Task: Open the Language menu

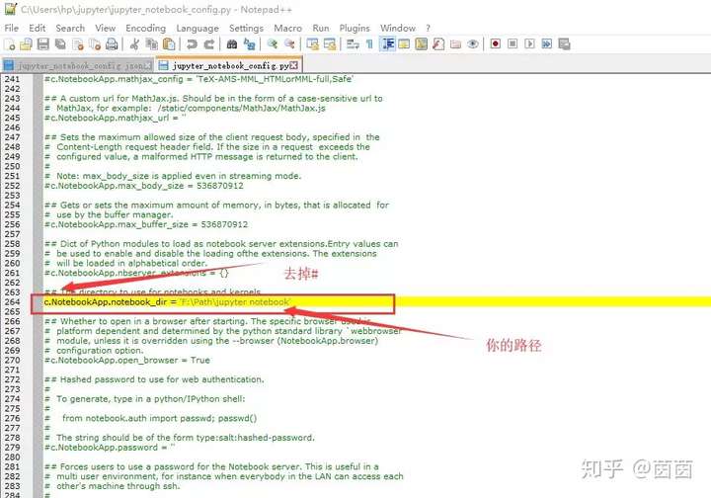Action: (x=197, y=28)
